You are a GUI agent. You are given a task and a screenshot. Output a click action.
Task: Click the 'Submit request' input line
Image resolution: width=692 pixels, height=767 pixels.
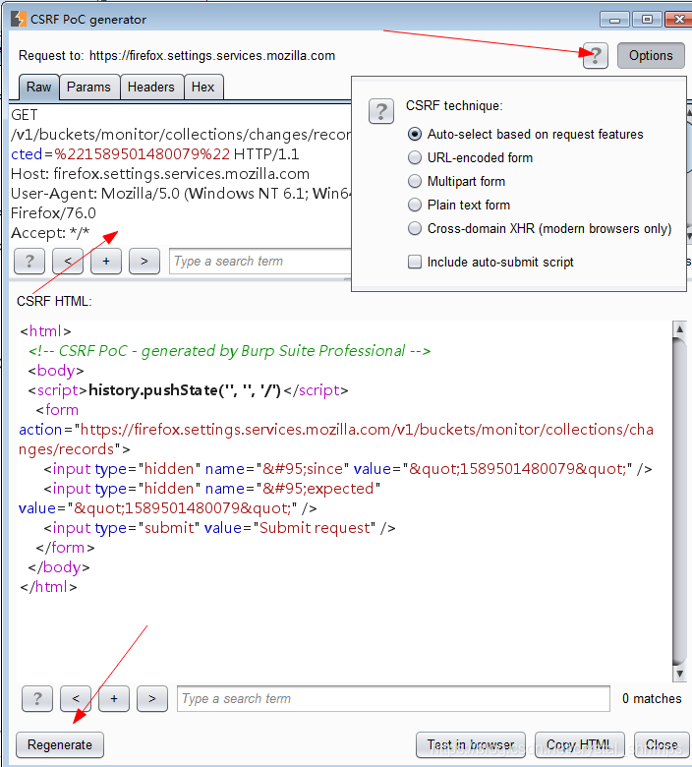219,528
